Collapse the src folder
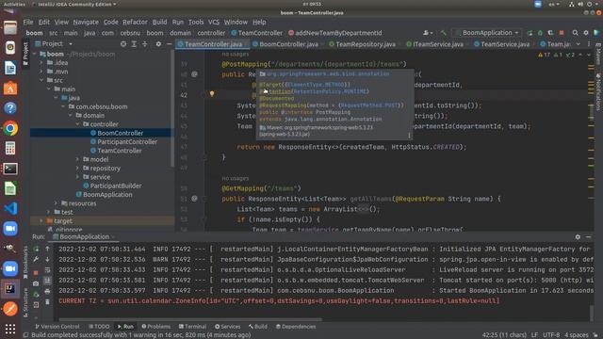603x339 pixels. 41,80
